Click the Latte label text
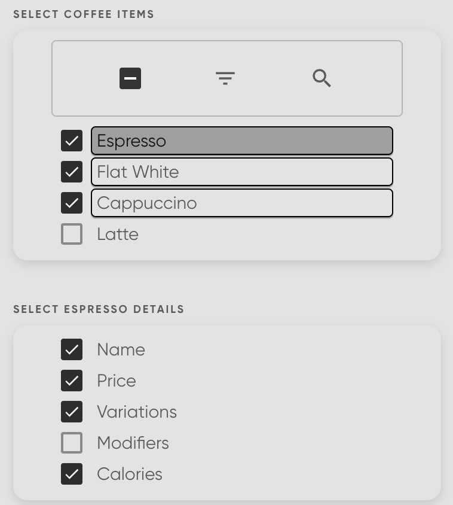Screen dimensions: 453x505 tap(118, 234)
